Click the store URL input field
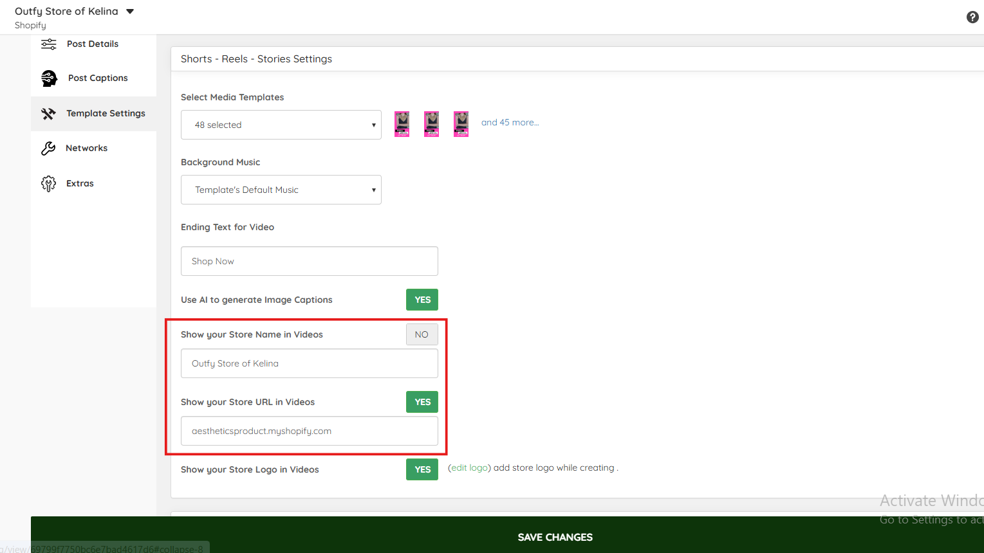 point(310,431)
